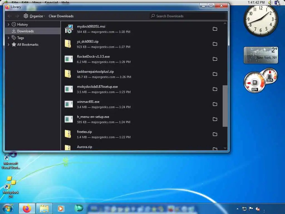Click the yz_dck0083.zip archive icon
Viewport: 285px width, 214px height.
point(68,44)
